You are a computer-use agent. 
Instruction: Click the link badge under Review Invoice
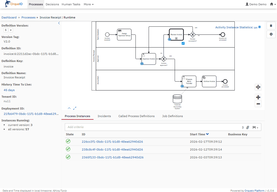tap(183, 44)
